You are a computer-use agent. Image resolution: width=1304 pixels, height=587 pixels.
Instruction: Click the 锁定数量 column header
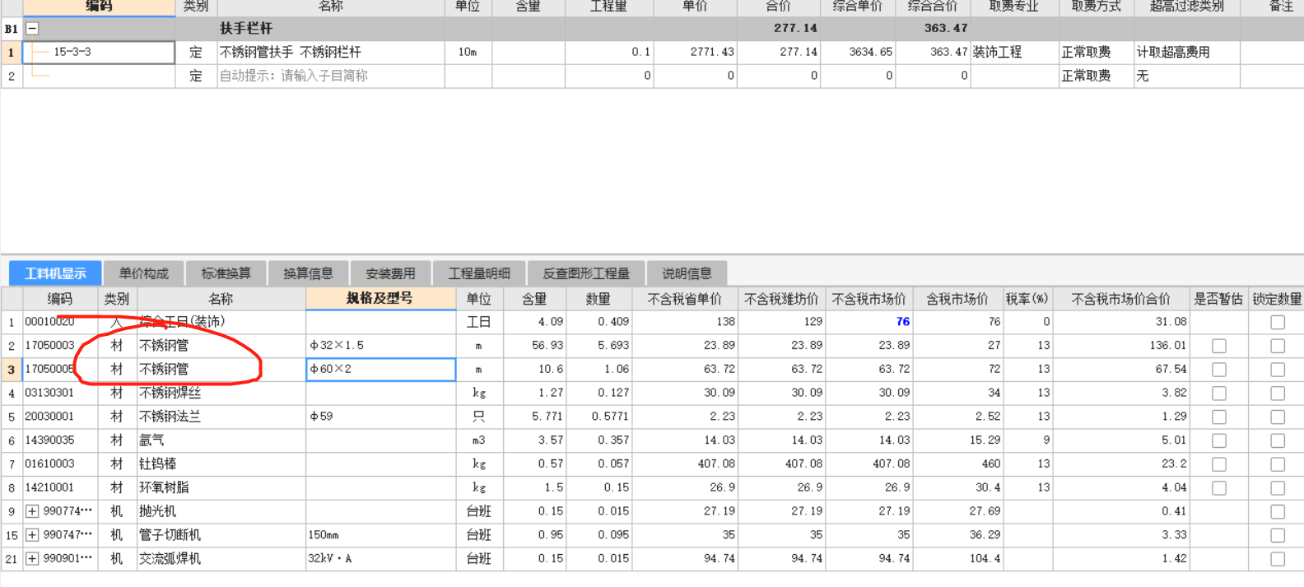(1277, 299)
